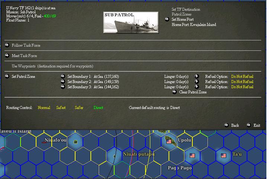Select Safer routing control
This screenshot has width=269, height=179.
click(79, 107)
